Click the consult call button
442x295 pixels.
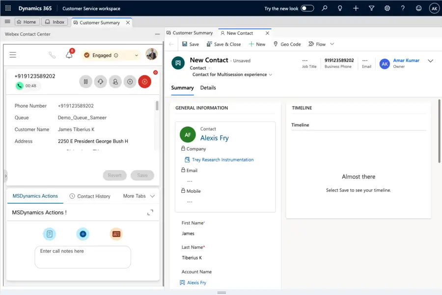click(x=100, y=82)
